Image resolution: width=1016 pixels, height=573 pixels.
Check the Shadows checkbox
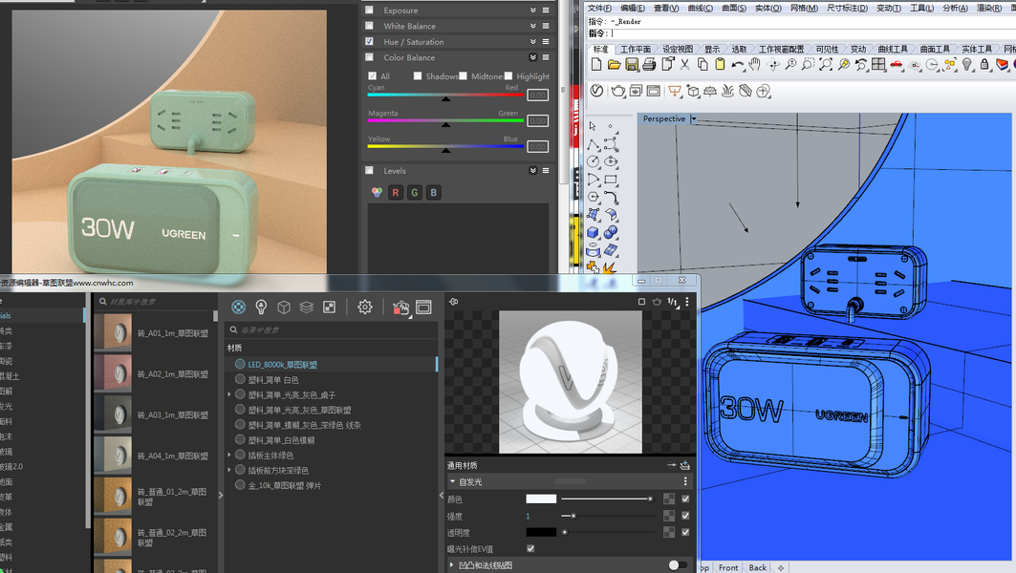click(418, 75)
